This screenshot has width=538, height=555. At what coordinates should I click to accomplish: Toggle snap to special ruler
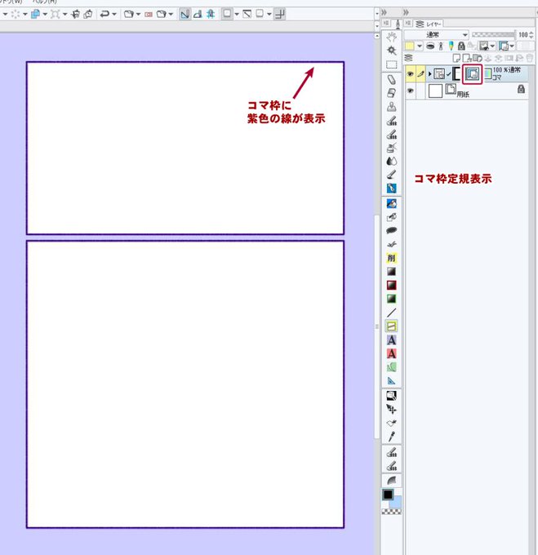pyautogui.click(x=198, y=14)
